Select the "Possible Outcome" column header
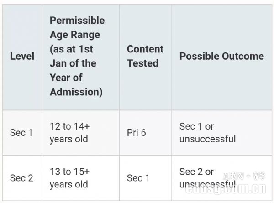 click(x=221, y=57)
